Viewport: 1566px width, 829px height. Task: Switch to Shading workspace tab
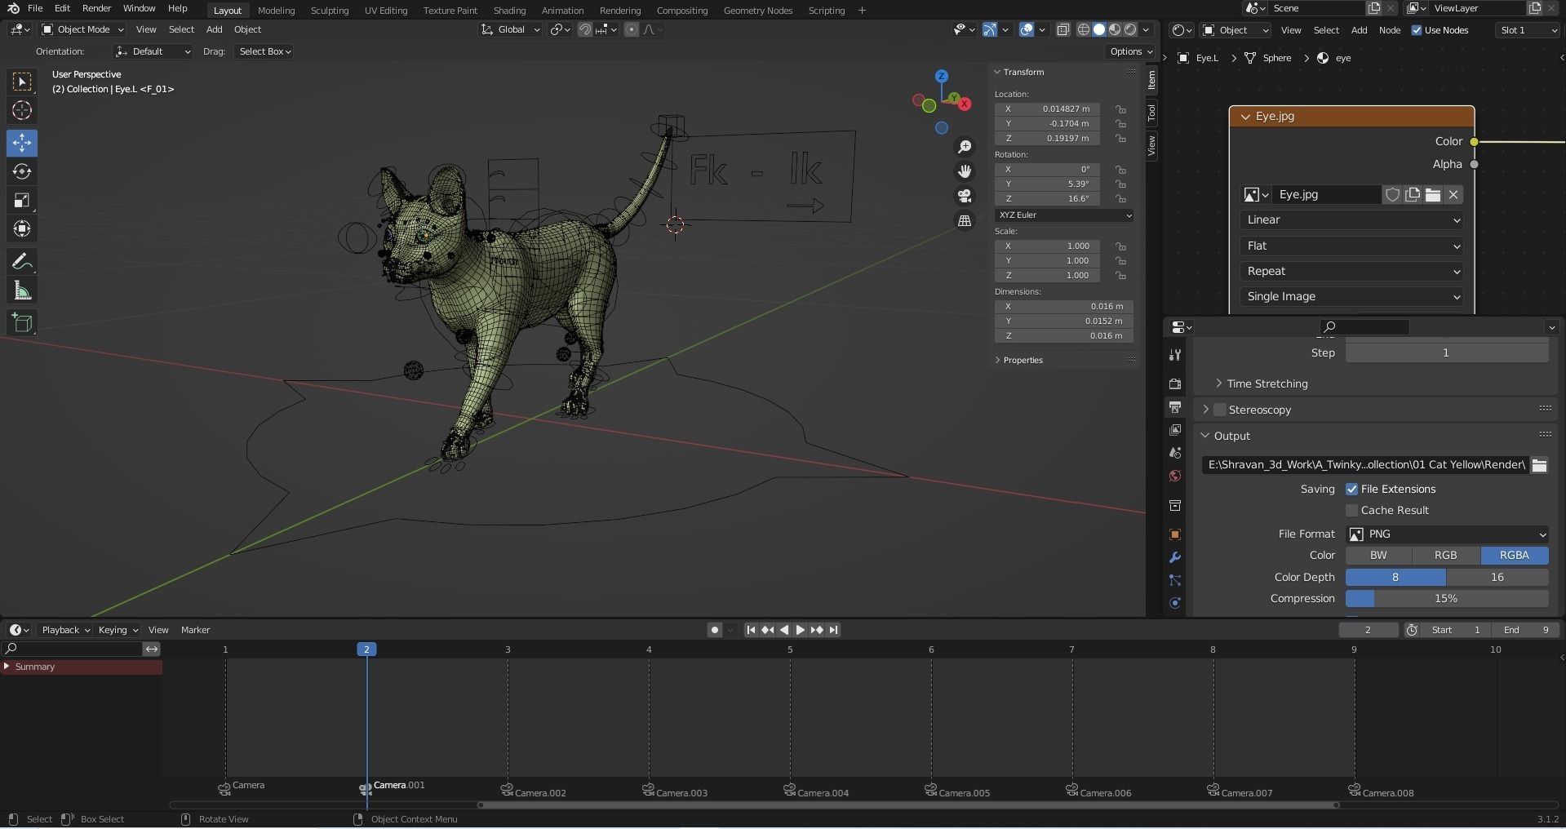(509, 11)
